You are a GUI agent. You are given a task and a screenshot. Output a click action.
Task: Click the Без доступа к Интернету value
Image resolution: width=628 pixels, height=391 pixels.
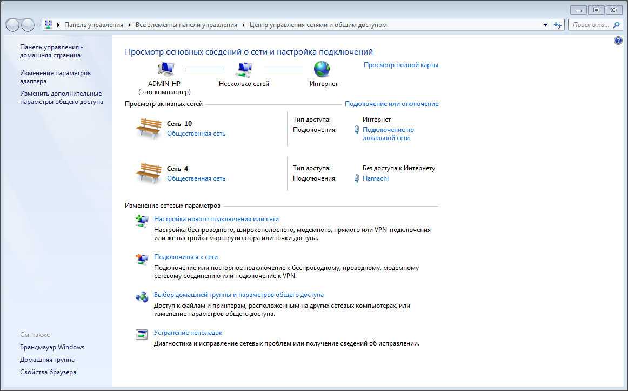click(398, 168)
